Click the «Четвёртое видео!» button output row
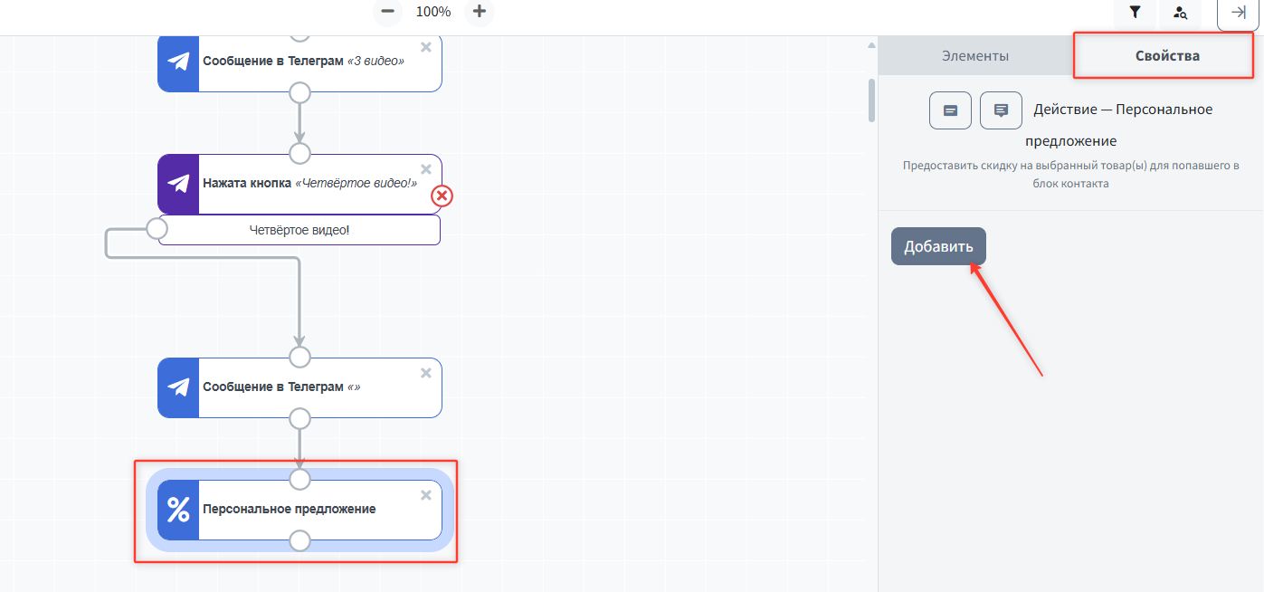 [299, 230]
